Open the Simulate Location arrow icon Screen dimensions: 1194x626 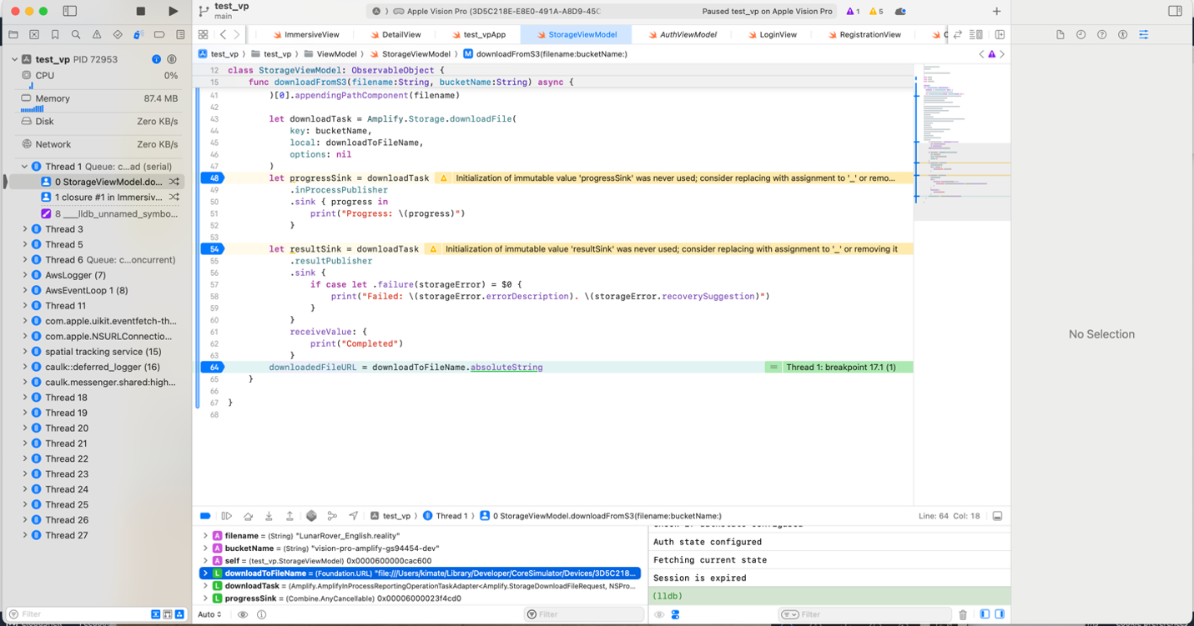tap(354, 516)
